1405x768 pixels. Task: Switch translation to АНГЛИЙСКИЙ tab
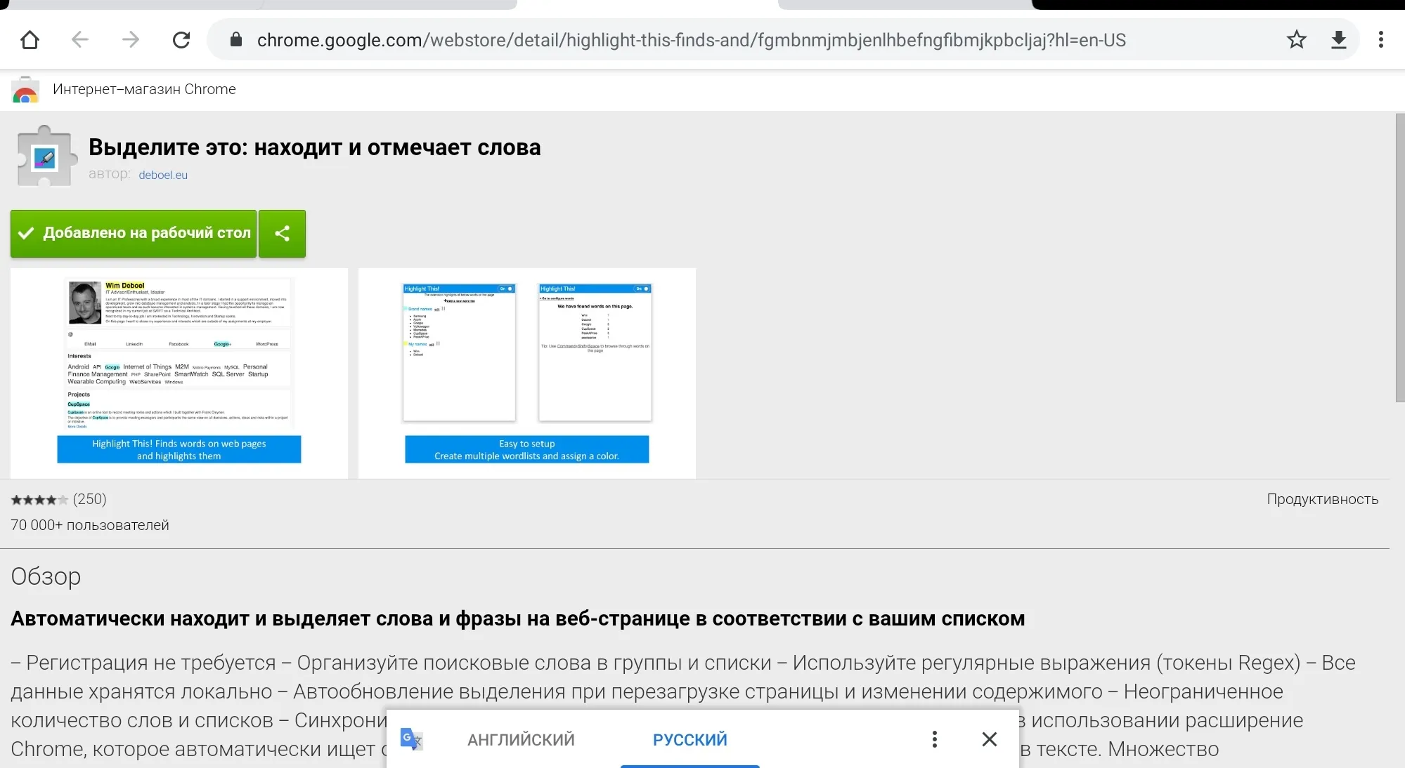point(521,739)
